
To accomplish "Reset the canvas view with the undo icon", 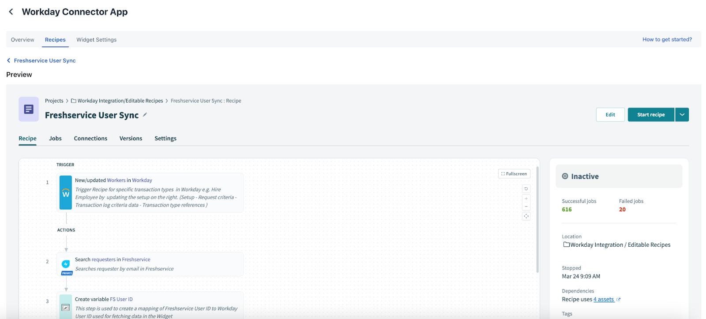I will 526,189.
